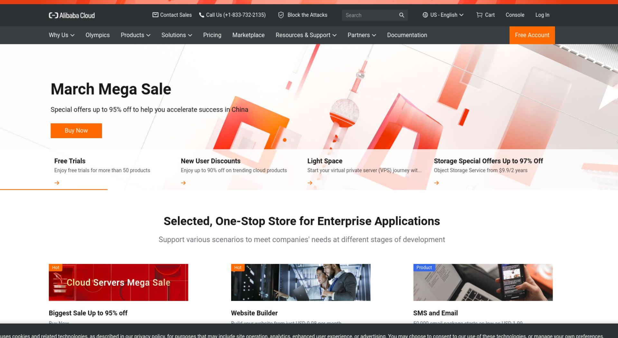Click 'Enjoy free trials for more than 50 products'

(102, 170)
